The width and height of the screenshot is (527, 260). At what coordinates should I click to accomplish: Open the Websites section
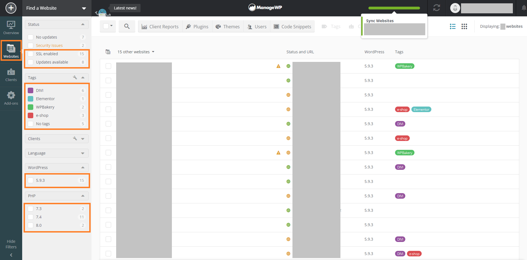click(11, 51)
